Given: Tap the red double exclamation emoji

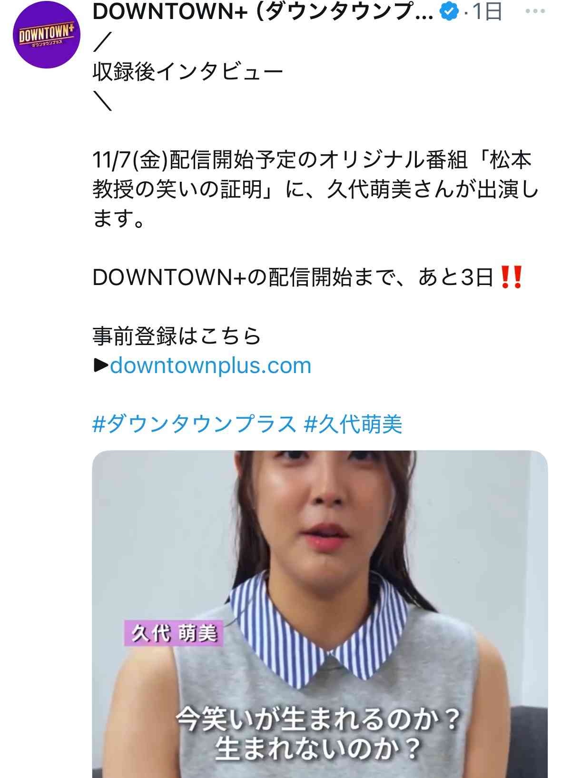Looking at the screenshot, I should (512, 277).
